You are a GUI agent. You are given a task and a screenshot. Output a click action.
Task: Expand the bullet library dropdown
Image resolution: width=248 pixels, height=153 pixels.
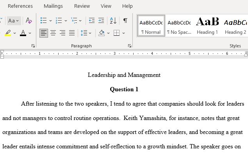click(50, 21)
